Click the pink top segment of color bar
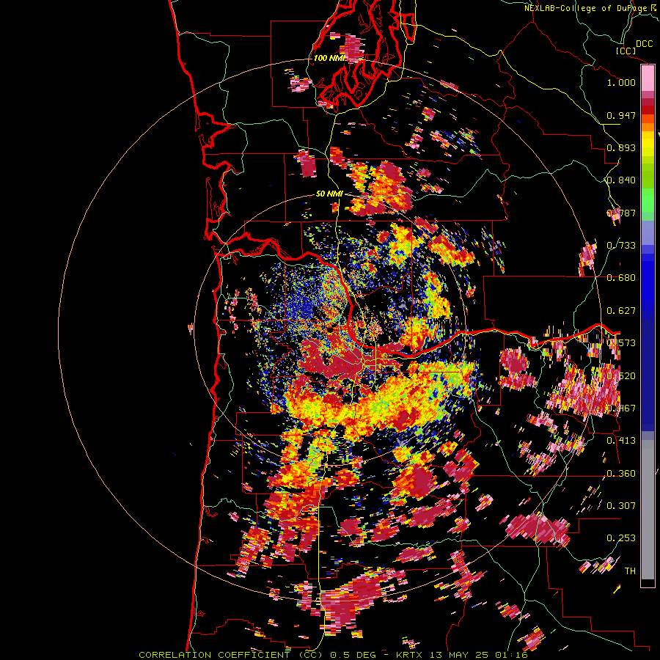 coord(648,78)
